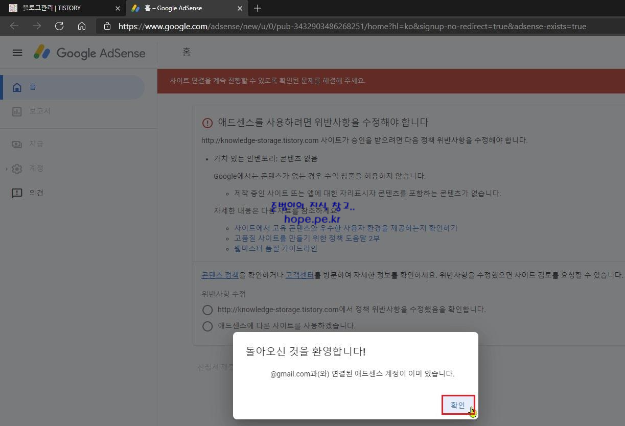Image resolution: width=625 pixels, height=426 pixels.
Task: Open 홈 in the sidebar
Action: click(73, 87)
